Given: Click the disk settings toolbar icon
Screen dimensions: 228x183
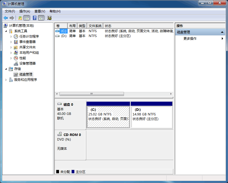Looking at the screenshot, I should tap(49, 18).
